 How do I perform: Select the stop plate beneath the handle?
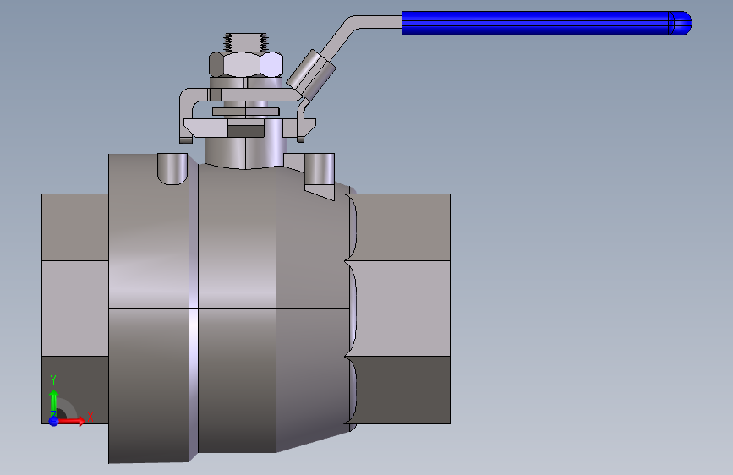(x=249, y=128)
